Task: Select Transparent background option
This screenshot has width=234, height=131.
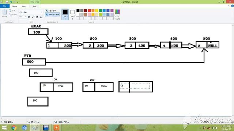Action: click(52, 15)
